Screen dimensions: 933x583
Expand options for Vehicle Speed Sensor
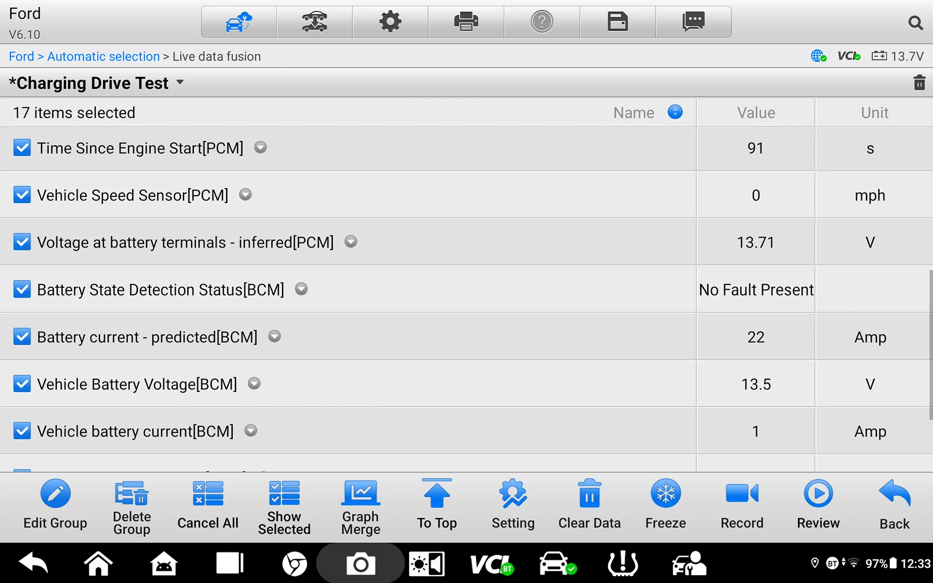click(246, 194)
